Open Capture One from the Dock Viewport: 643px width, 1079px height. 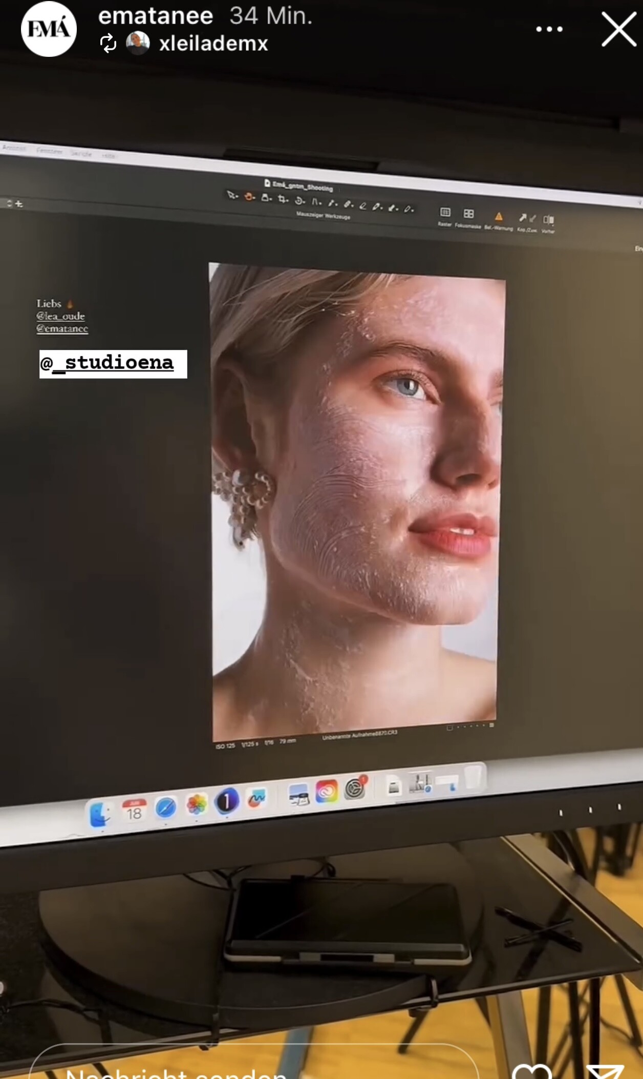[227, 801]
